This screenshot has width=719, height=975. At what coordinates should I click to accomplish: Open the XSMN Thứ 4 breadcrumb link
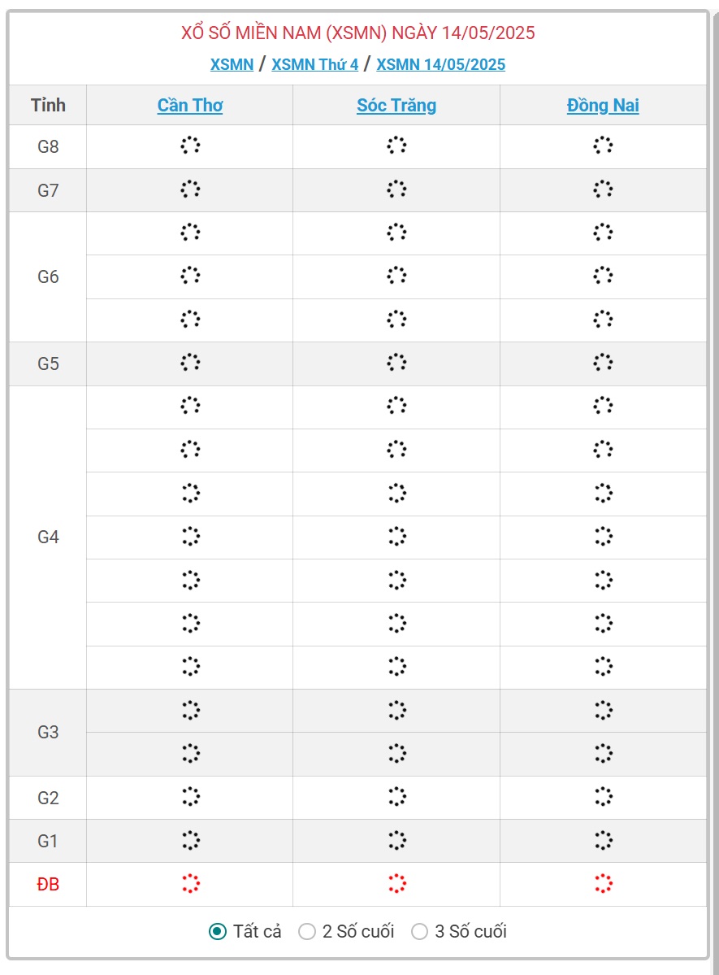pos(314,64)
